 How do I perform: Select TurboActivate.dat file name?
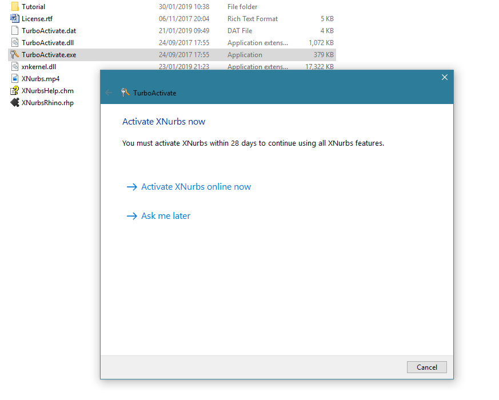pos(49,31)
